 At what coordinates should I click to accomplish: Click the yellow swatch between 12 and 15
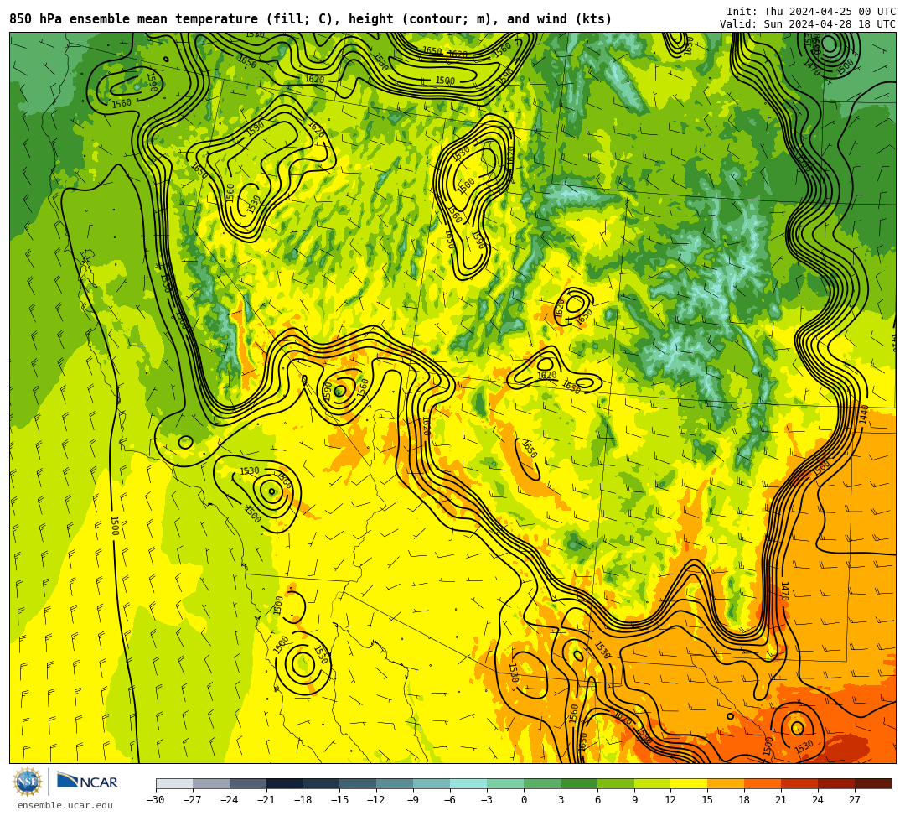click(x=689, y=783)
